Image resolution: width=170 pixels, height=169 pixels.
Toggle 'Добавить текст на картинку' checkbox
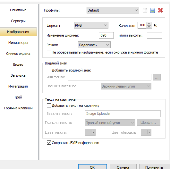(49, 106)
